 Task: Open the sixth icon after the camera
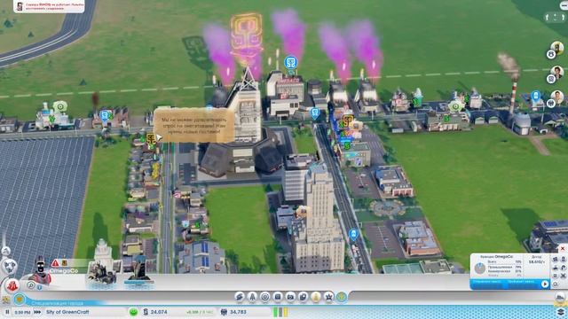click(304, 297)
